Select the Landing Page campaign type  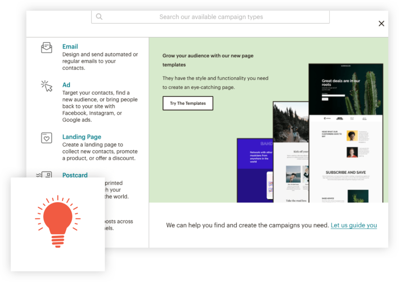pos(82,137)
